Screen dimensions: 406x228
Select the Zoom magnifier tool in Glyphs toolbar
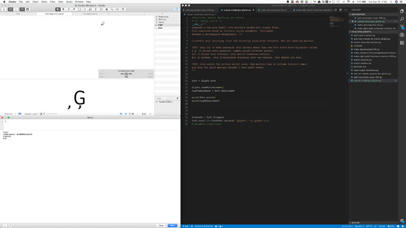coord(112,9)
